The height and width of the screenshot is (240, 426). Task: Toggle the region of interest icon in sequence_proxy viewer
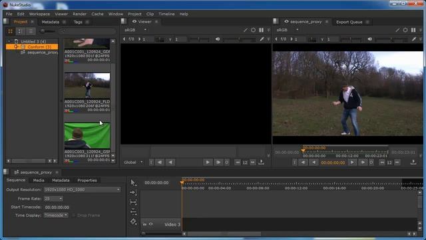pos(405,30)
